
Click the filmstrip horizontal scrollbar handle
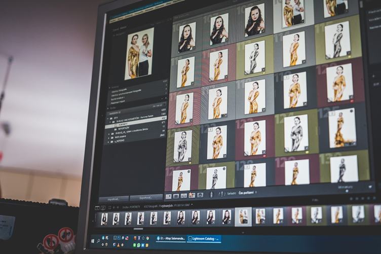[x=138, y=229]
